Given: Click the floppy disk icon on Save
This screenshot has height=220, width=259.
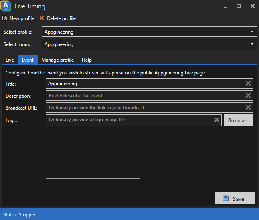Looking at the screenshot, I should [x=226, y=198].
